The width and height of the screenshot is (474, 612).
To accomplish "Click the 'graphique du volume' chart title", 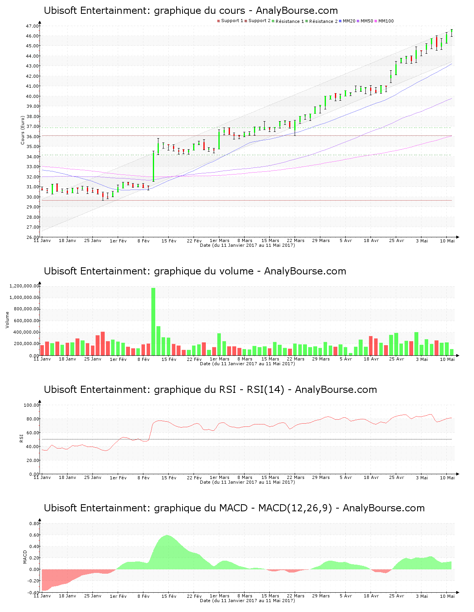I will (x=195, y=271).
